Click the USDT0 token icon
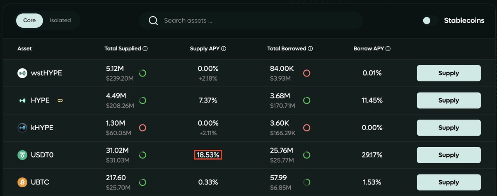Screen dimensions: 497x196 click(x=22, y=155)
